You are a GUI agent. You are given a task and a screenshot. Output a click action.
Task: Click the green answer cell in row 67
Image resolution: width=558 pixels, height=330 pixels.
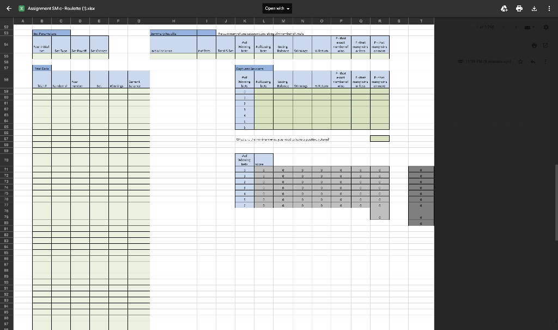tap(380, 139)
